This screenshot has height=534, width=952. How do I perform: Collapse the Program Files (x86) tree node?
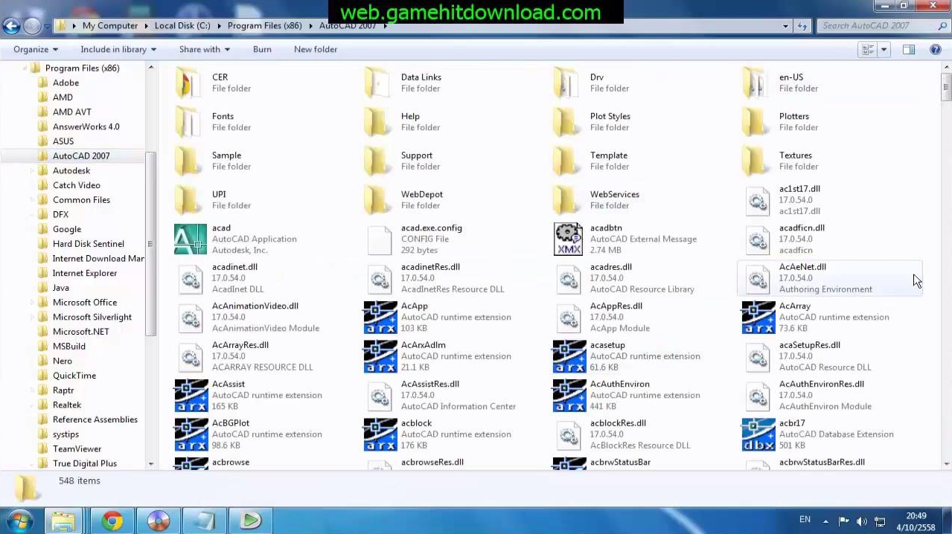click(x=25, y=68)
